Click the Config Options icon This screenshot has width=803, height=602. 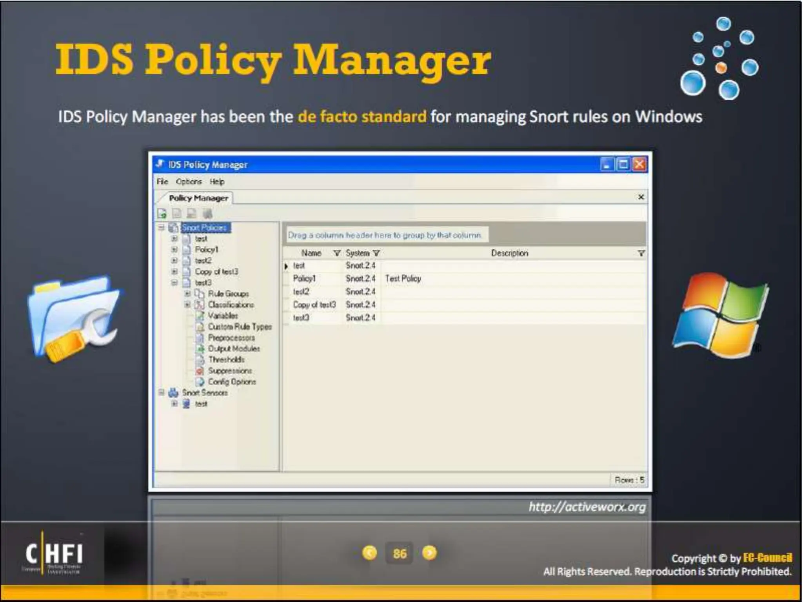200,382
